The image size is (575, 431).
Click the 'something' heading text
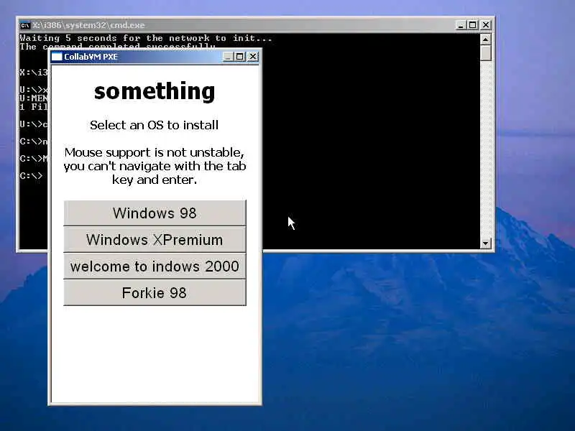point(155,91)
